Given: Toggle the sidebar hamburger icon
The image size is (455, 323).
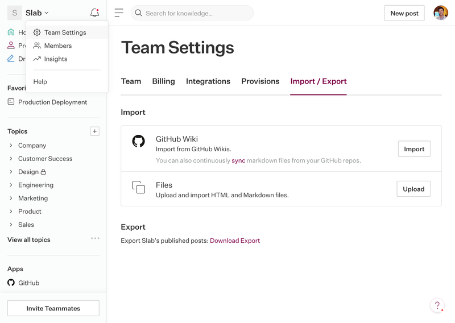Looking at the screenshot, I should [119, 13].
